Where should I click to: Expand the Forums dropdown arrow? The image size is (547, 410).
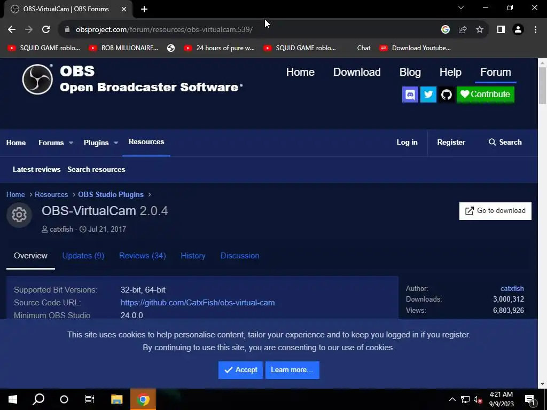pos(71,143)
